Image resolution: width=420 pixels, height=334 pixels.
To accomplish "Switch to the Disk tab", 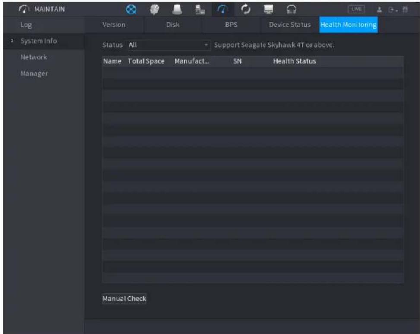I will 173,25.
